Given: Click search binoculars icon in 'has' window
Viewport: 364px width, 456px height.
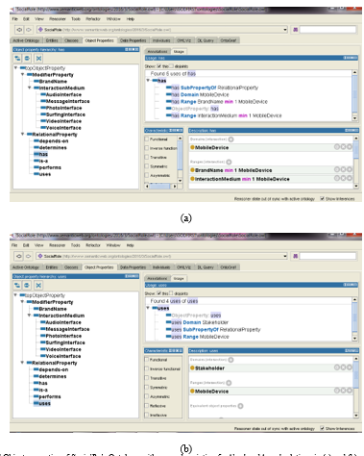Looking at the screenshot, I should tap(295, 30).
